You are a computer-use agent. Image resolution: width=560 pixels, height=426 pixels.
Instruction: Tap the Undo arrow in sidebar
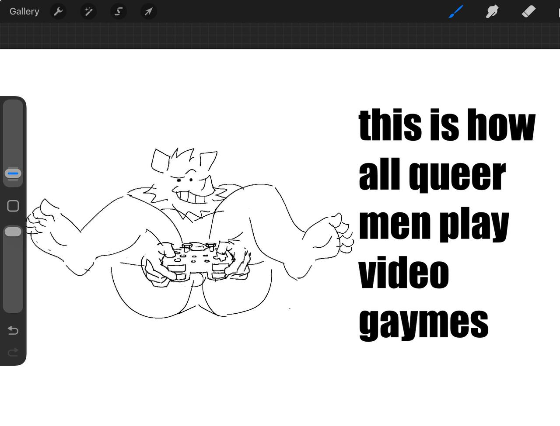(13, 331)
